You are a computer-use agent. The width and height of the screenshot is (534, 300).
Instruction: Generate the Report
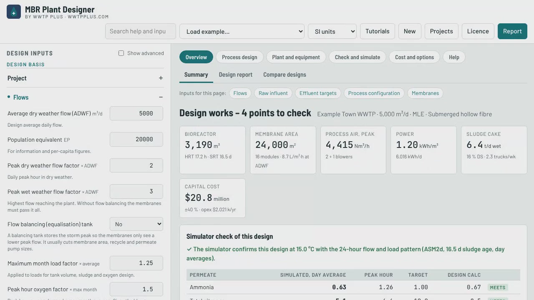pos(512,31)
